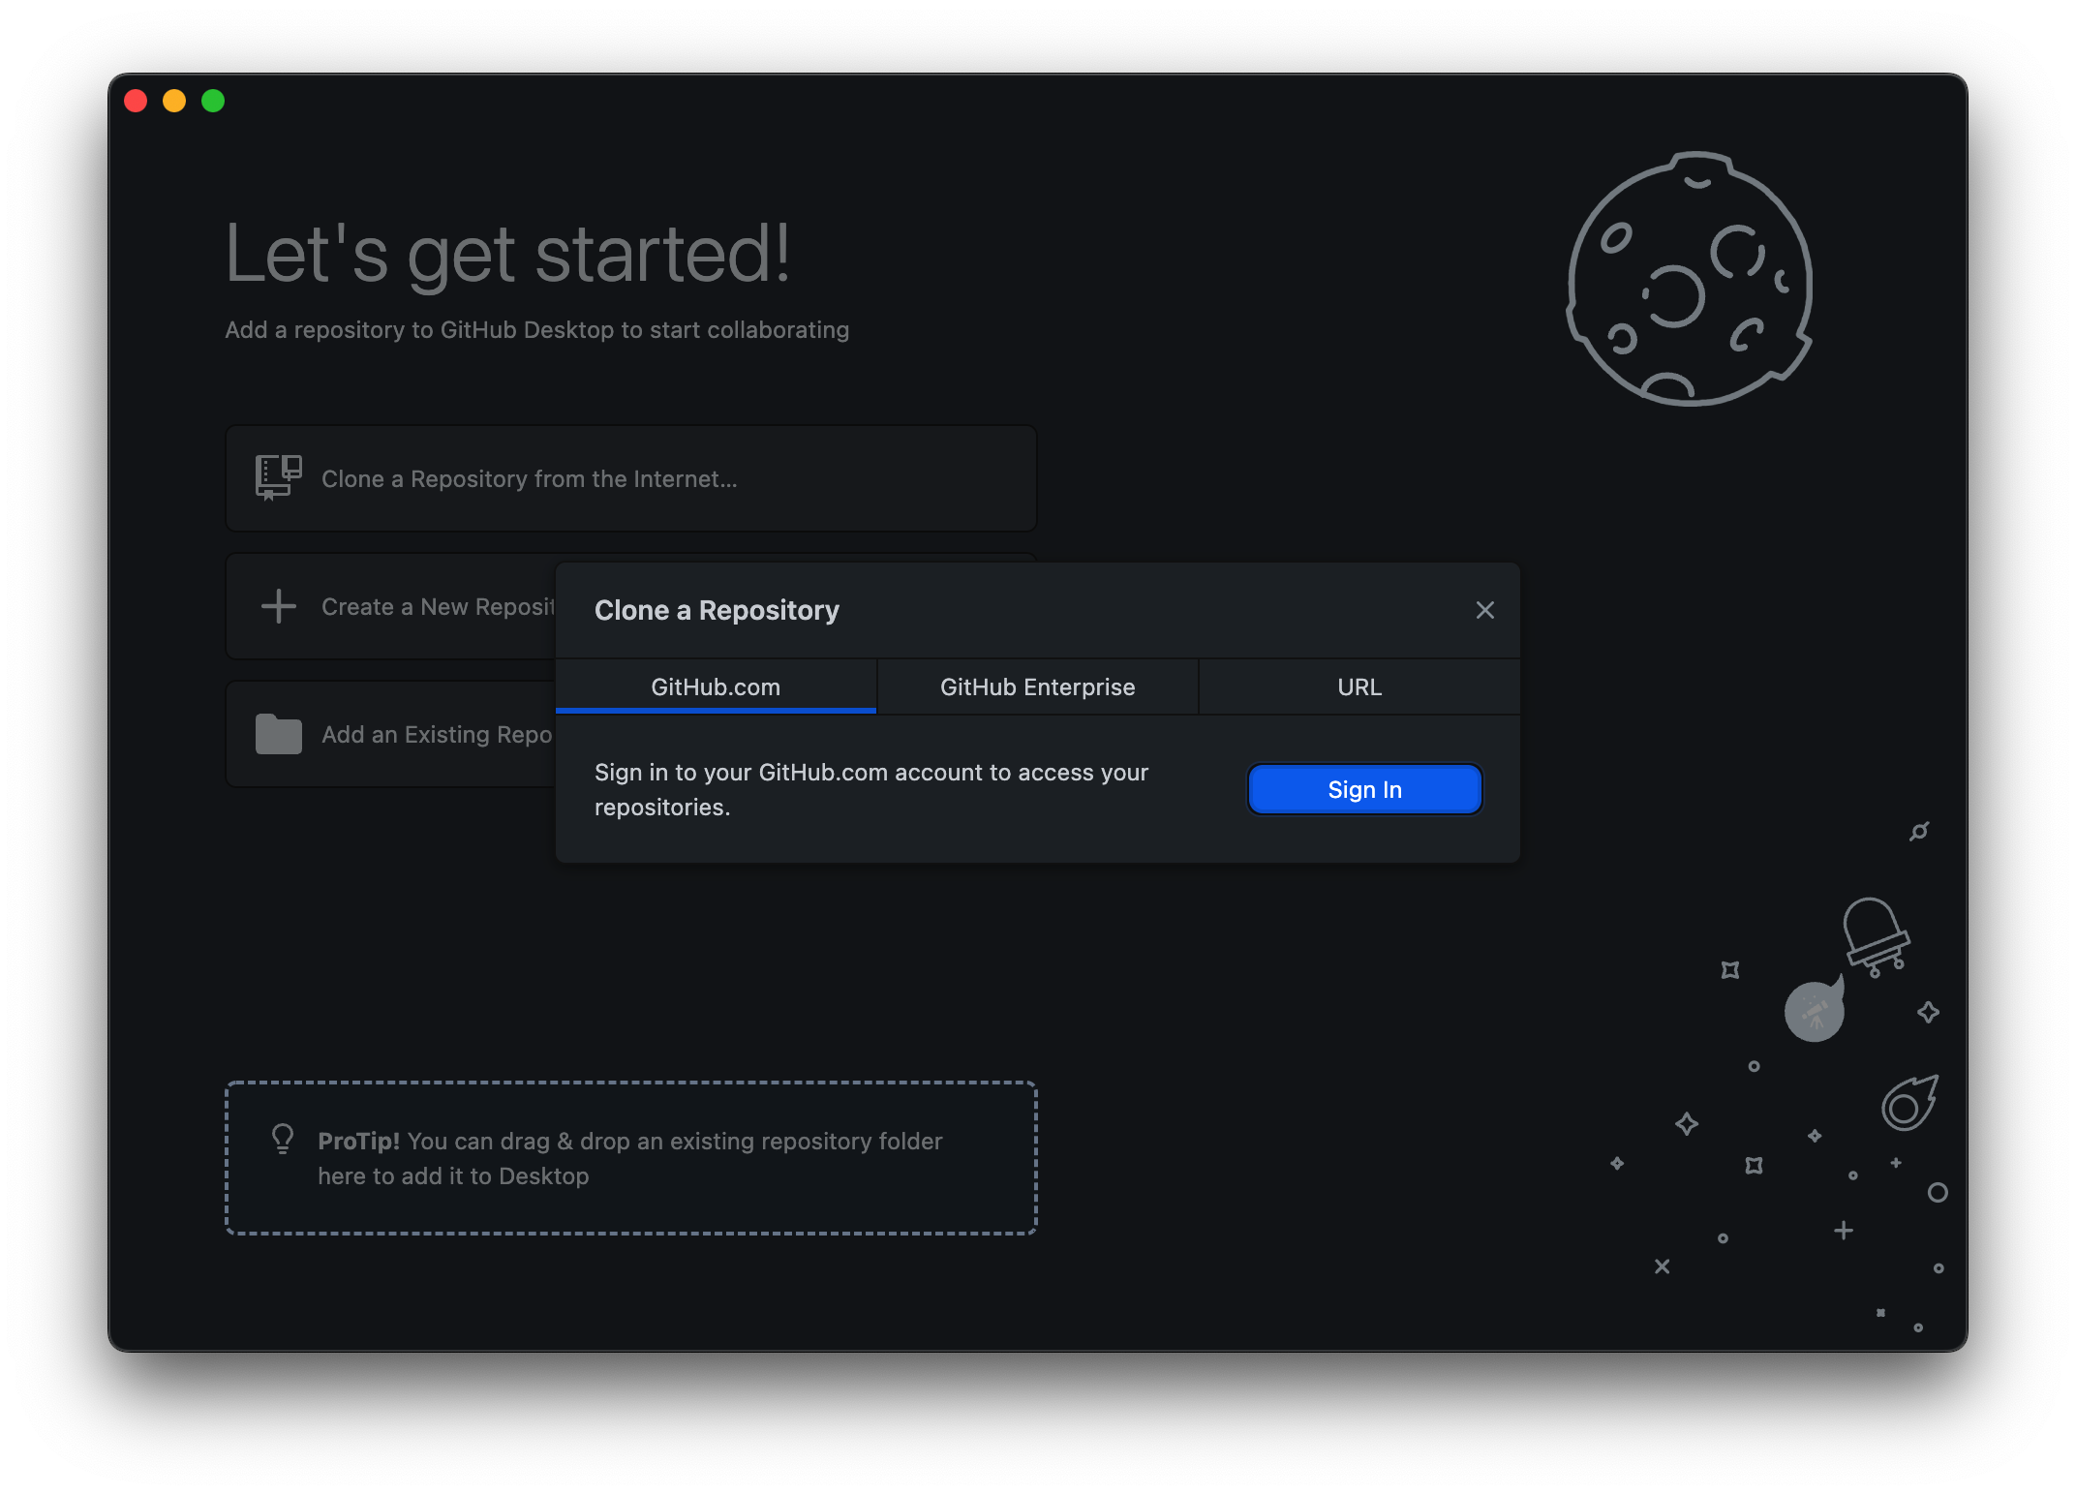2076x1495 pixels.
Task: Select the URL tab
Action: coord(1359,687)
